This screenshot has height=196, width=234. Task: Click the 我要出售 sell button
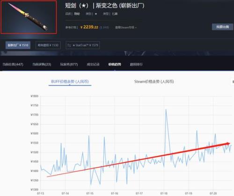[222, 27]
